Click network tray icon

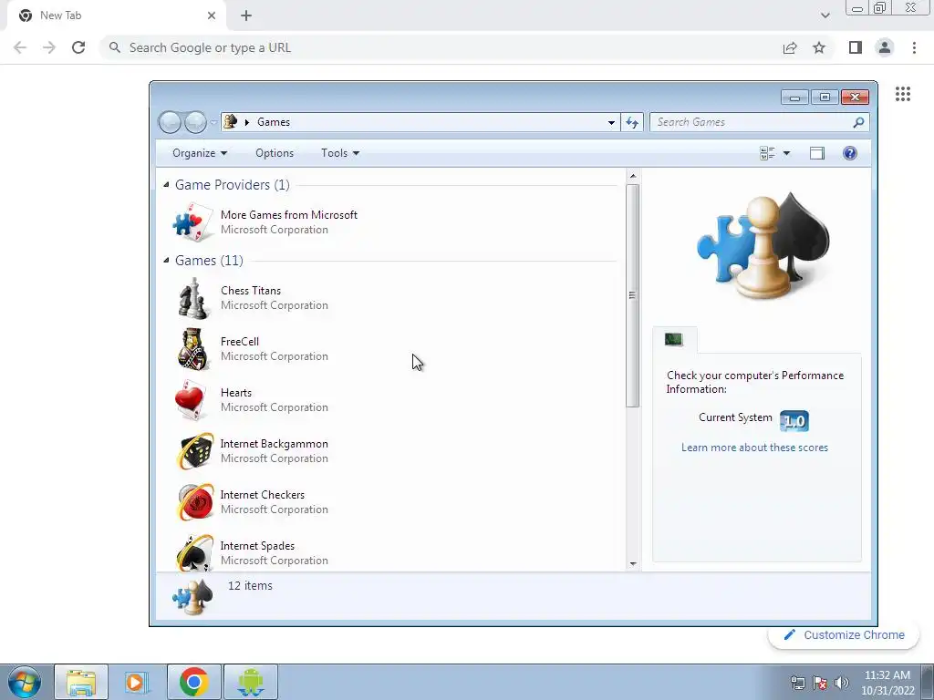pos(797,683)
